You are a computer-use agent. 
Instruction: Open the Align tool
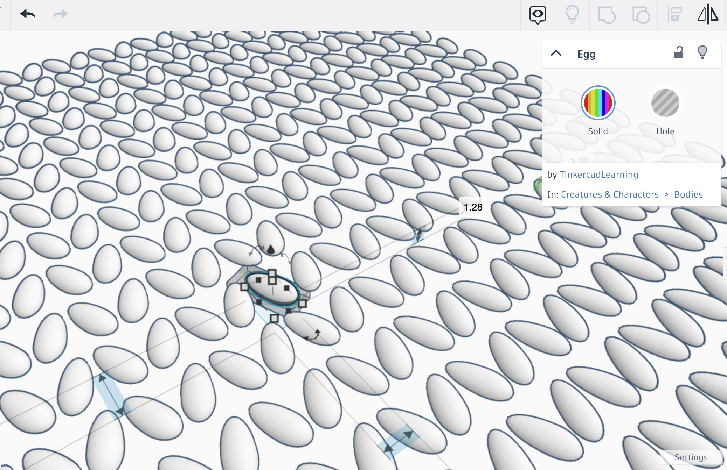tap(674, 15)
